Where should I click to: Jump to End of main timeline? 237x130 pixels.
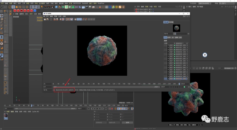click(106, 109)
